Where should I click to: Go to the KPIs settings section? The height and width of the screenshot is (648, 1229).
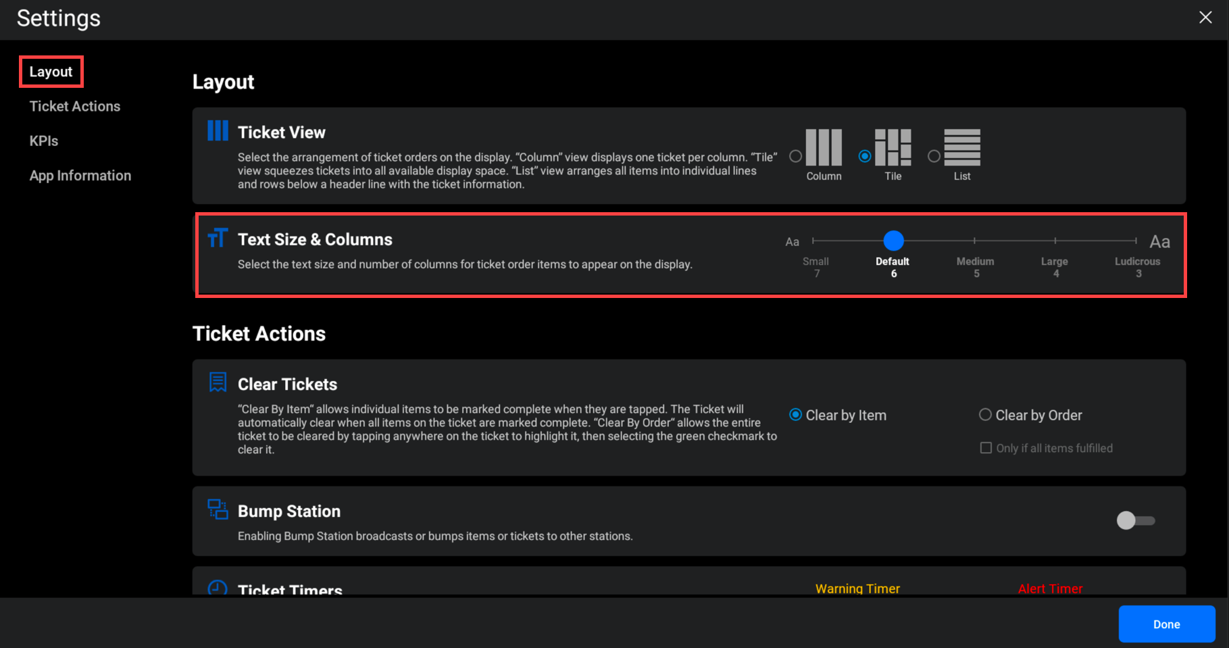[44, 141]
